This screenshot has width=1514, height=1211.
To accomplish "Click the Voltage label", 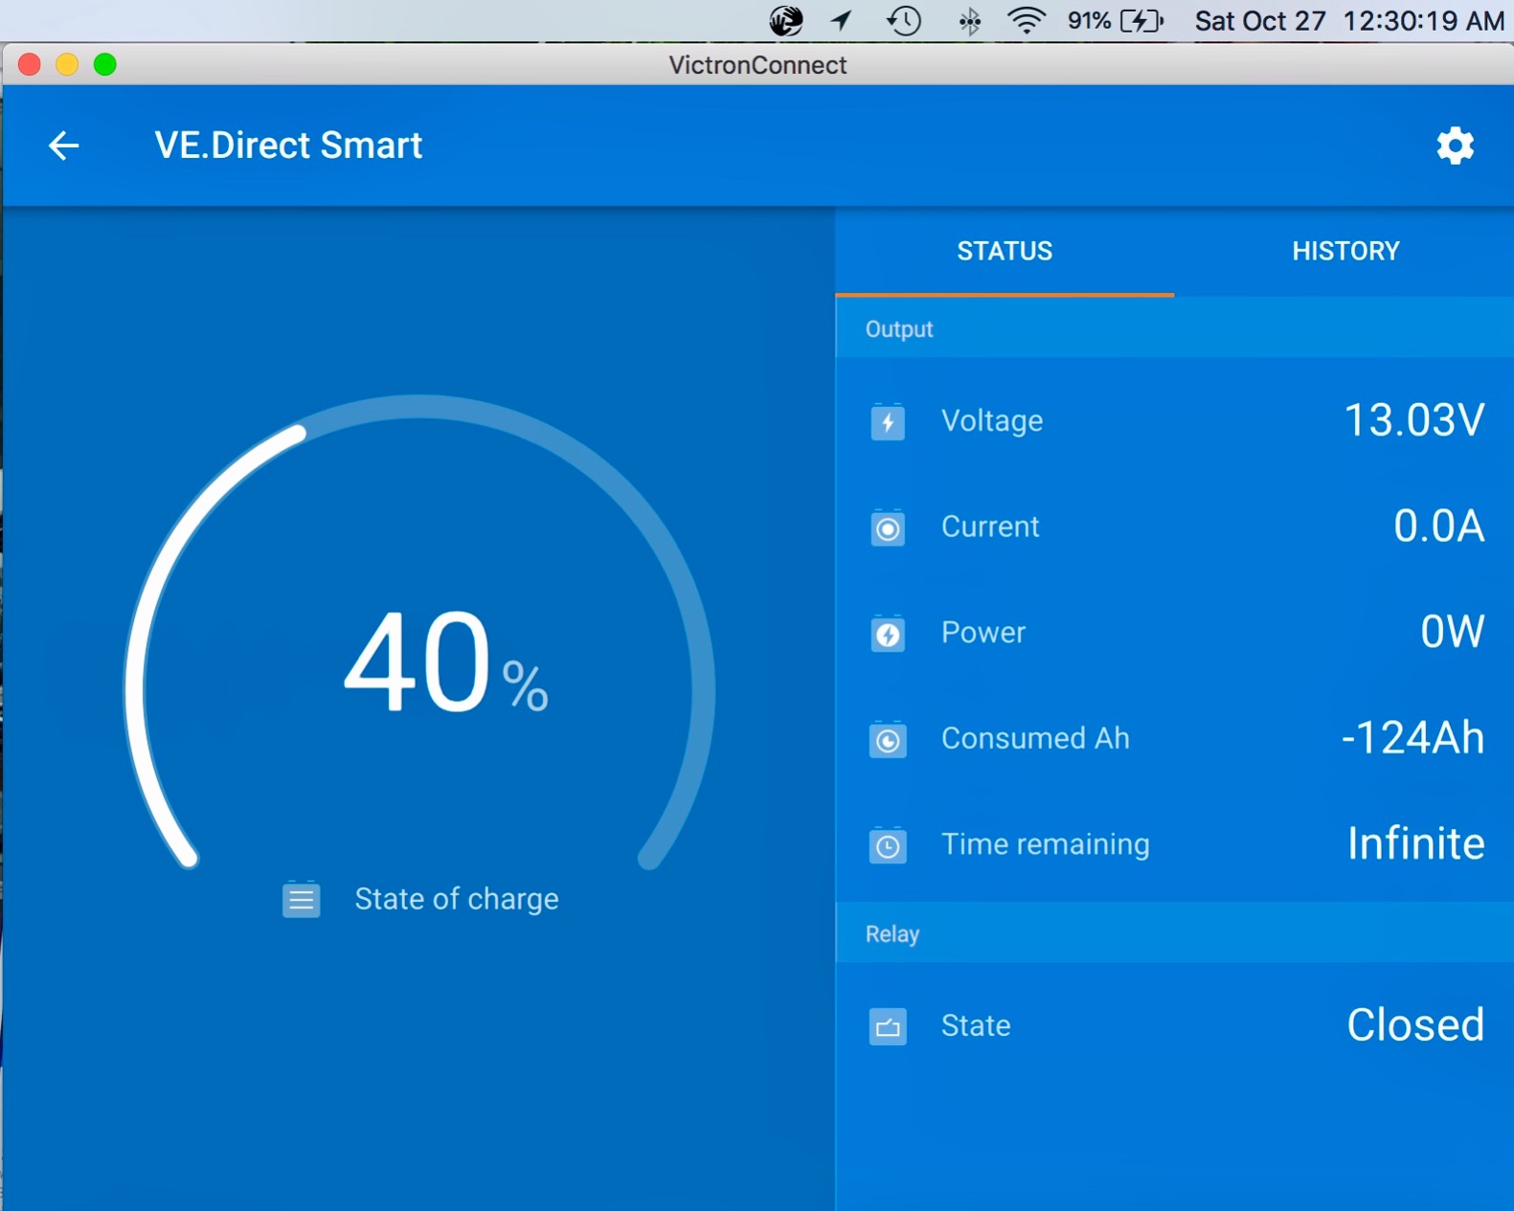I will [x=992, y=420].
